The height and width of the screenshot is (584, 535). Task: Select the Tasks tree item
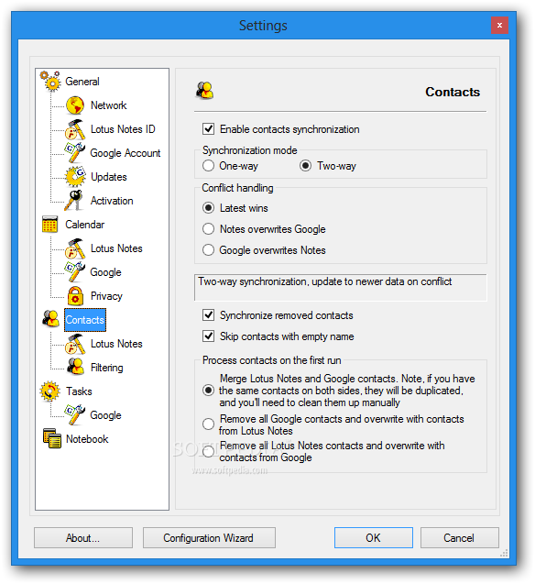(79, 391)
